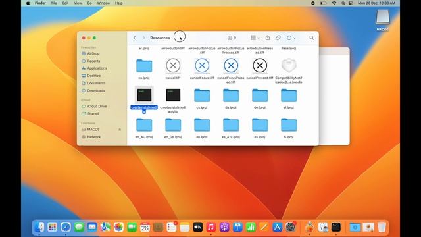The width and height of the screenshot is (421, 237).
Task: Select the en_AU.lproj folder
Action: tap(144, 125)
